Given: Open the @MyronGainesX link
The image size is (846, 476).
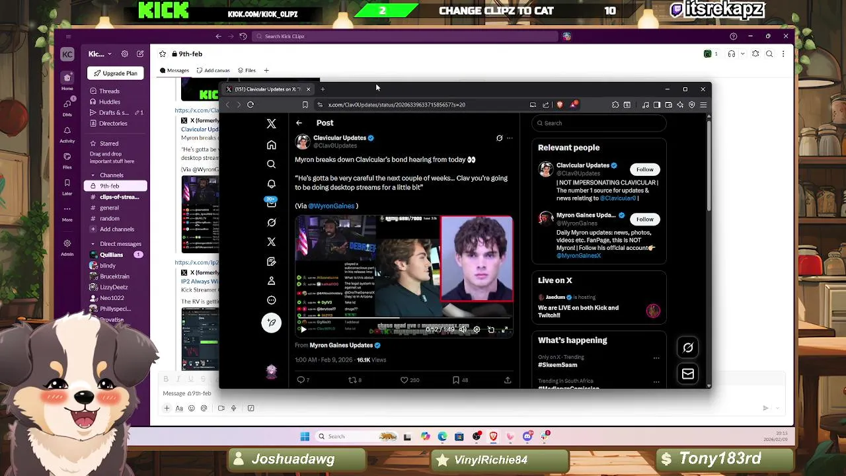Looking at the screenshot, I should pyautogui.click(x=578, y=256).
